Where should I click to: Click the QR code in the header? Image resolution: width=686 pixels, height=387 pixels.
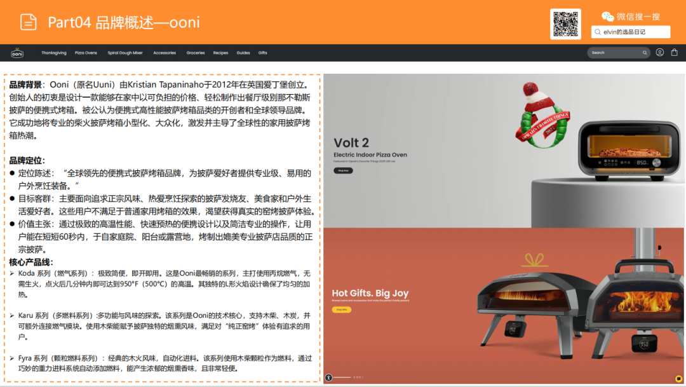[565, 24]
